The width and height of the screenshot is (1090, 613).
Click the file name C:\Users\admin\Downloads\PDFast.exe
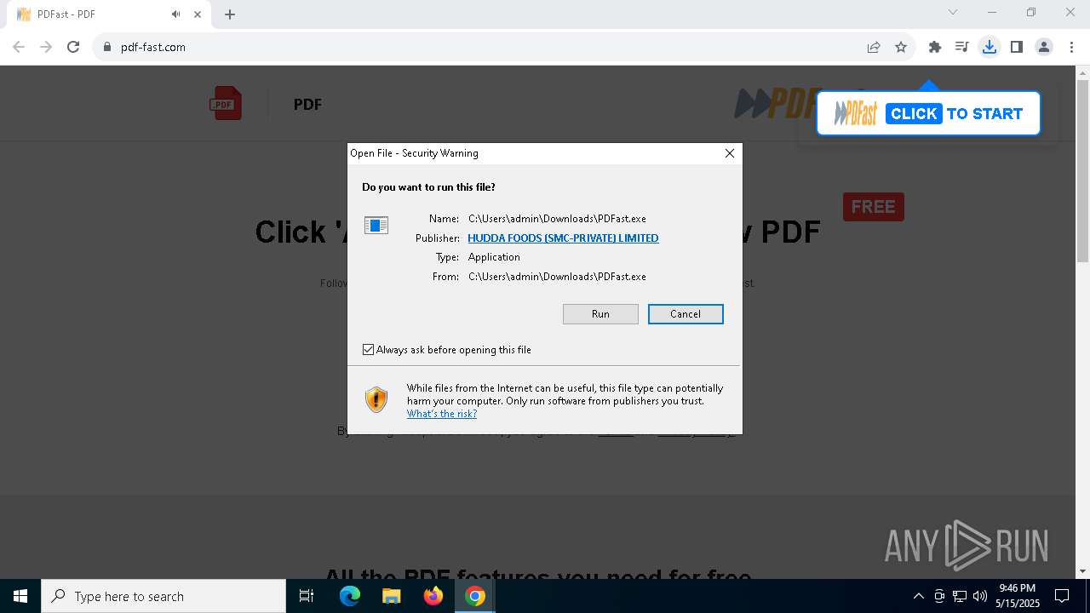[557, 219]
